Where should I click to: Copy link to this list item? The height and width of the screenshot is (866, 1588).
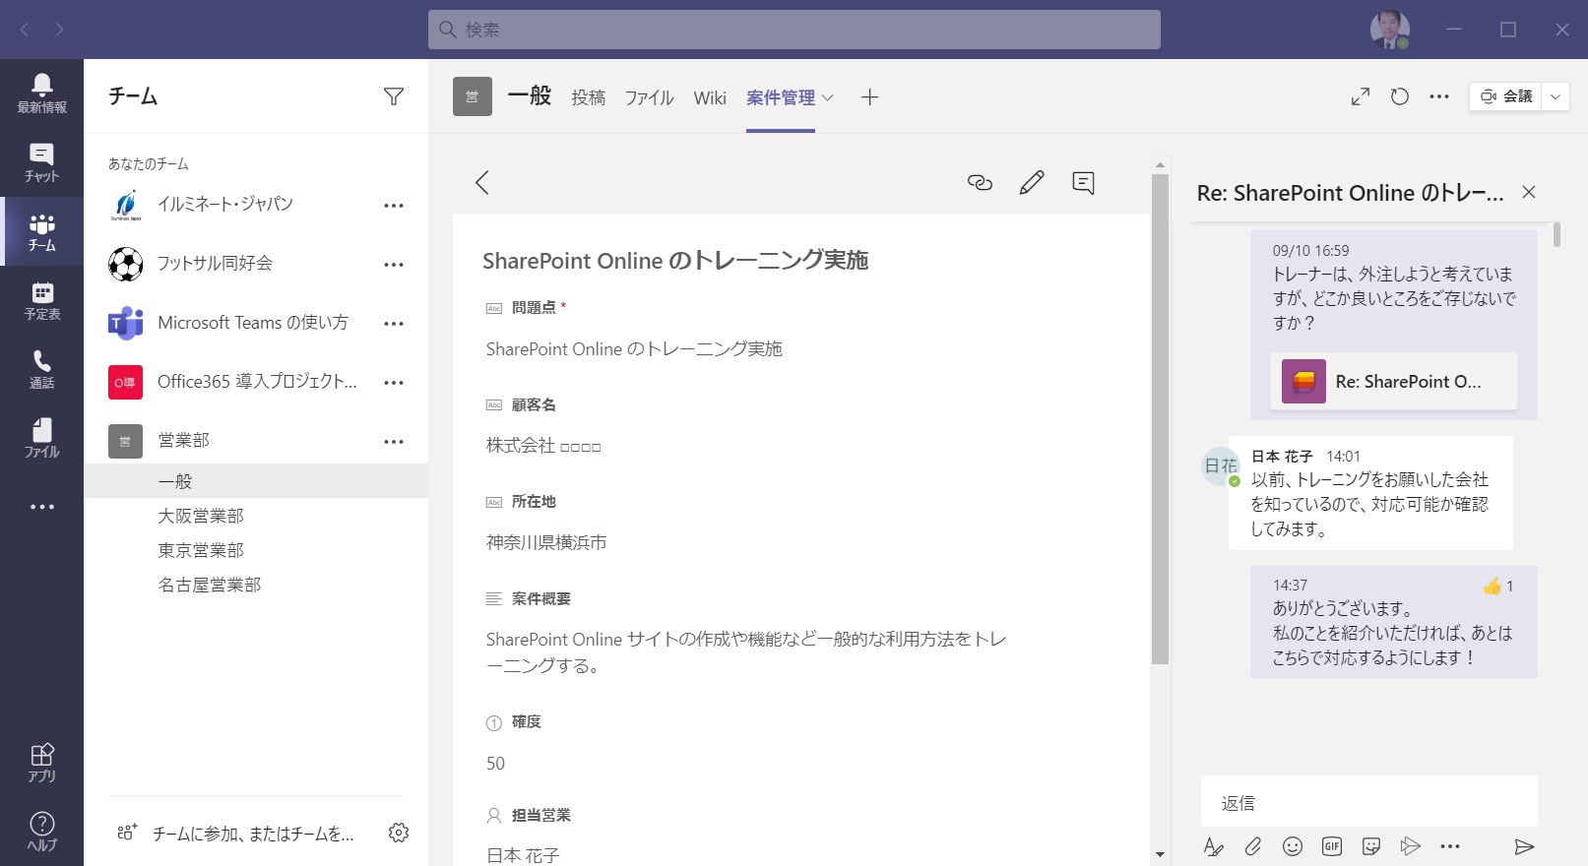pyautogui.click(x=980, y=182)
